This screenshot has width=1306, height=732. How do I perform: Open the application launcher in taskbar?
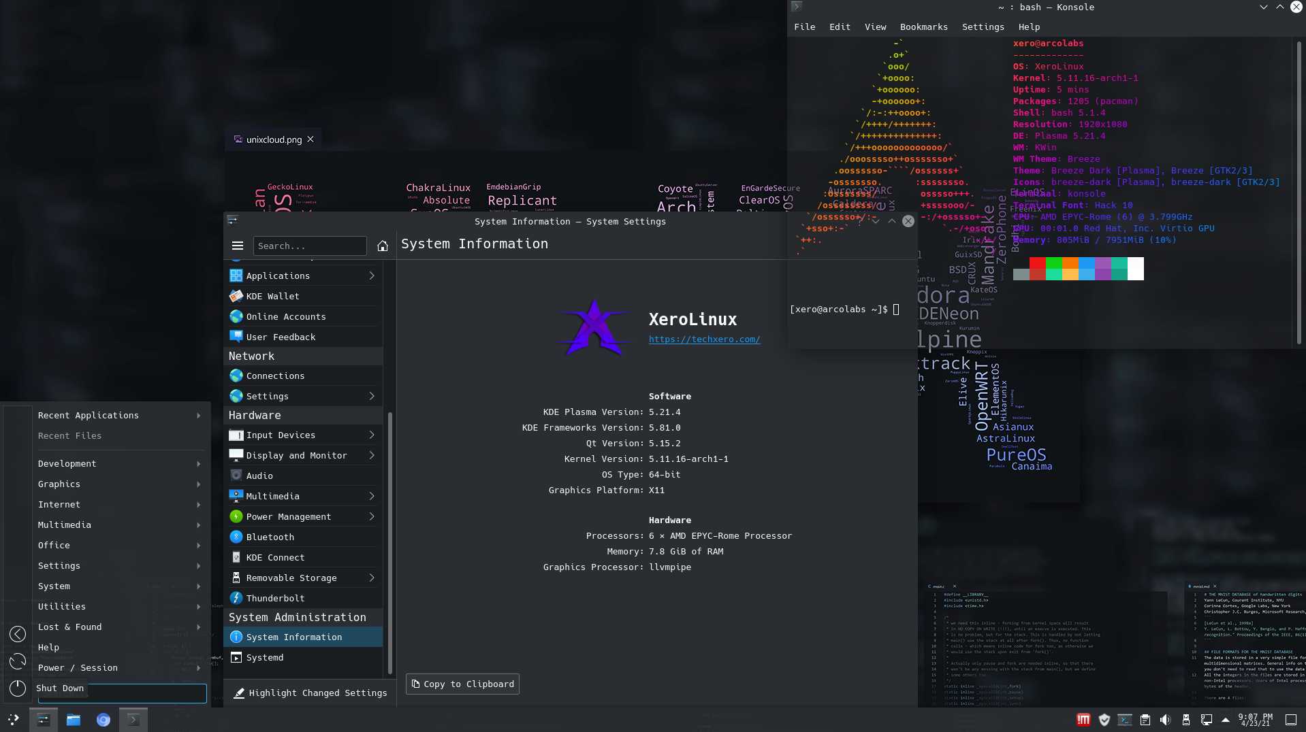(x=14, y=719)
